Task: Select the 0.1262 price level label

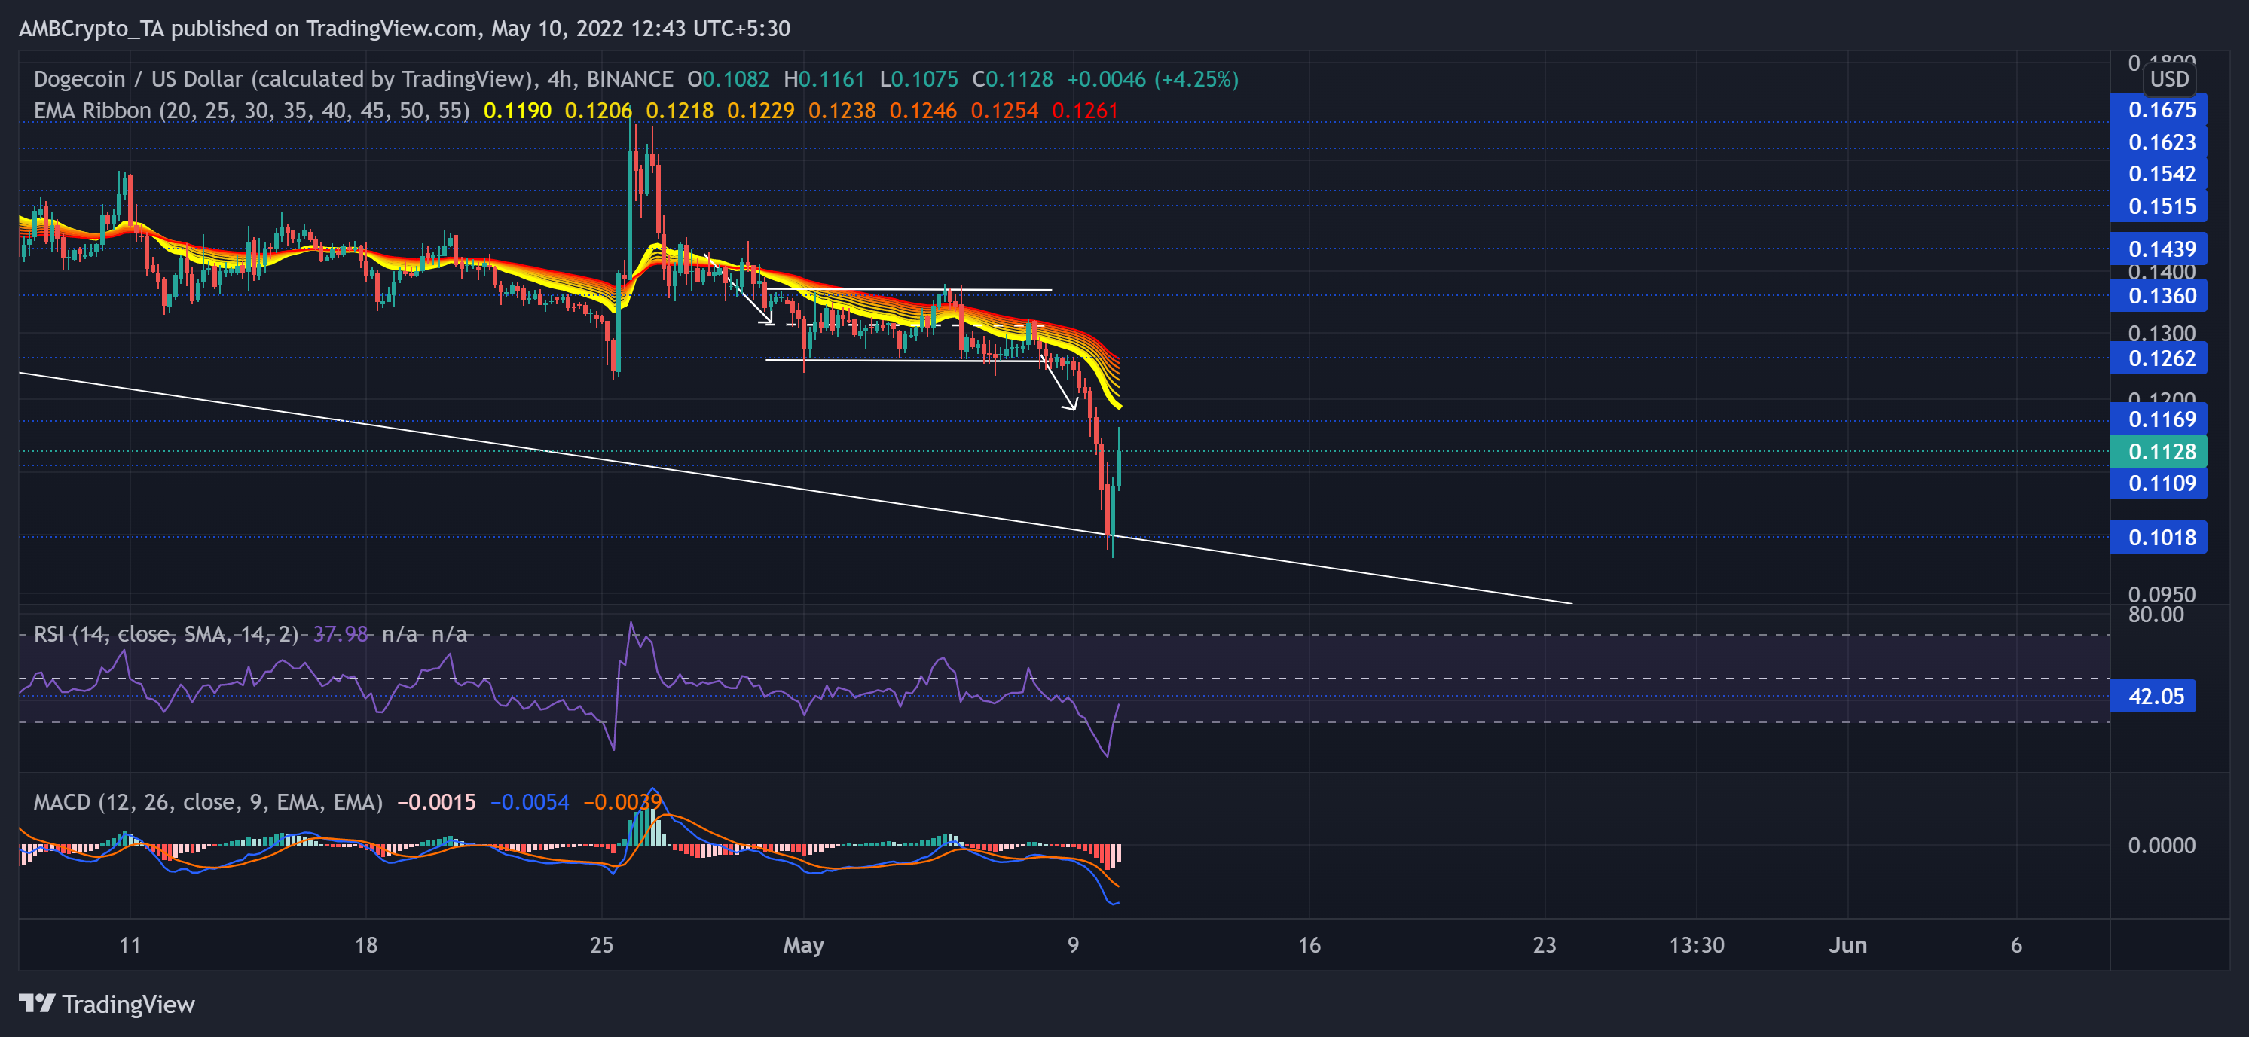Action: [2158, 358]
